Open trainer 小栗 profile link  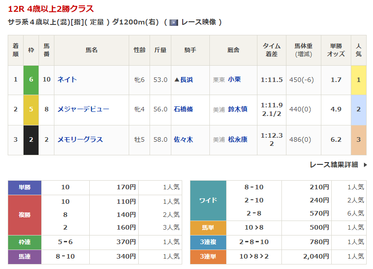coord(234,80)
